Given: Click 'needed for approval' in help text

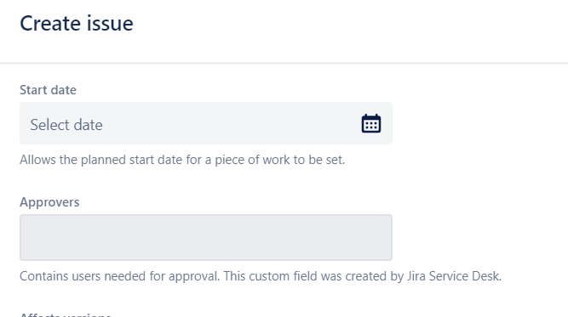Looking at the screenshot, I should click(x=162, y=276).
